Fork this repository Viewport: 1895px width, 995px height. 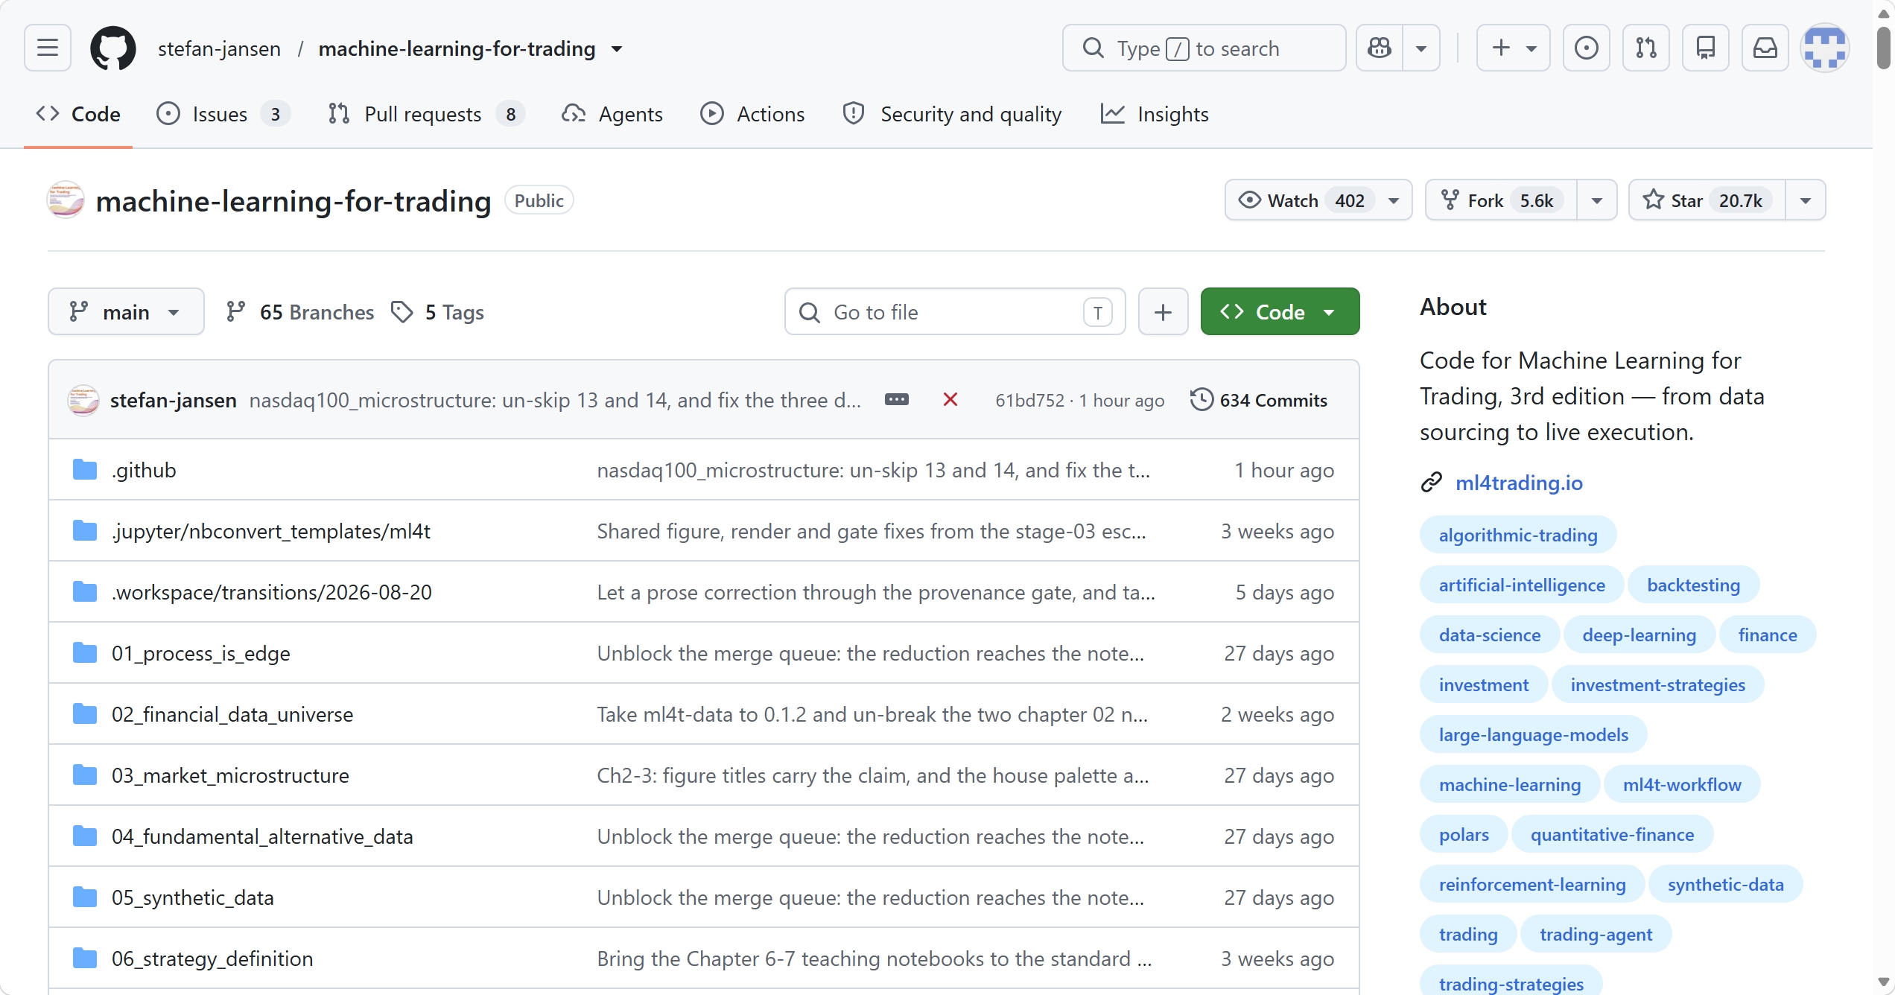(x=1501, y=200)
